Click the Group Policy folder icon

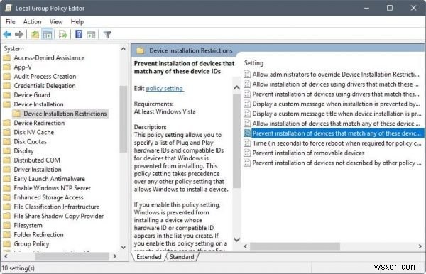click(x=7, y=244)
